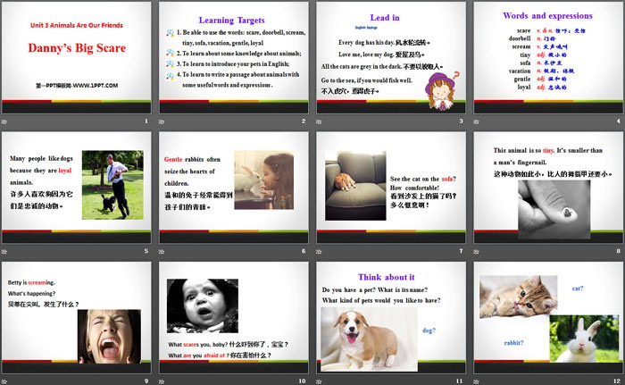Viewport: 625px width, 385px height.
Task: Click the Lead in slide heading
Action: coord(385,16)
